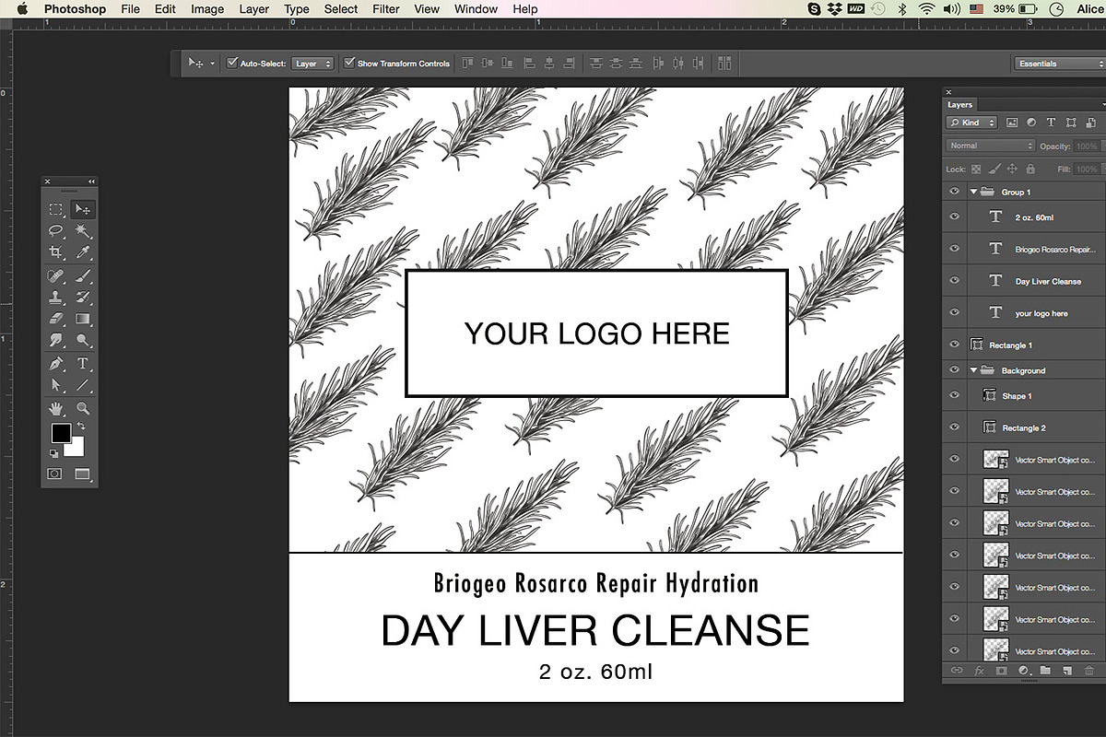Screen dimensions: 1106x737
Task: Change the screen mode
Action: pos(83,474)
